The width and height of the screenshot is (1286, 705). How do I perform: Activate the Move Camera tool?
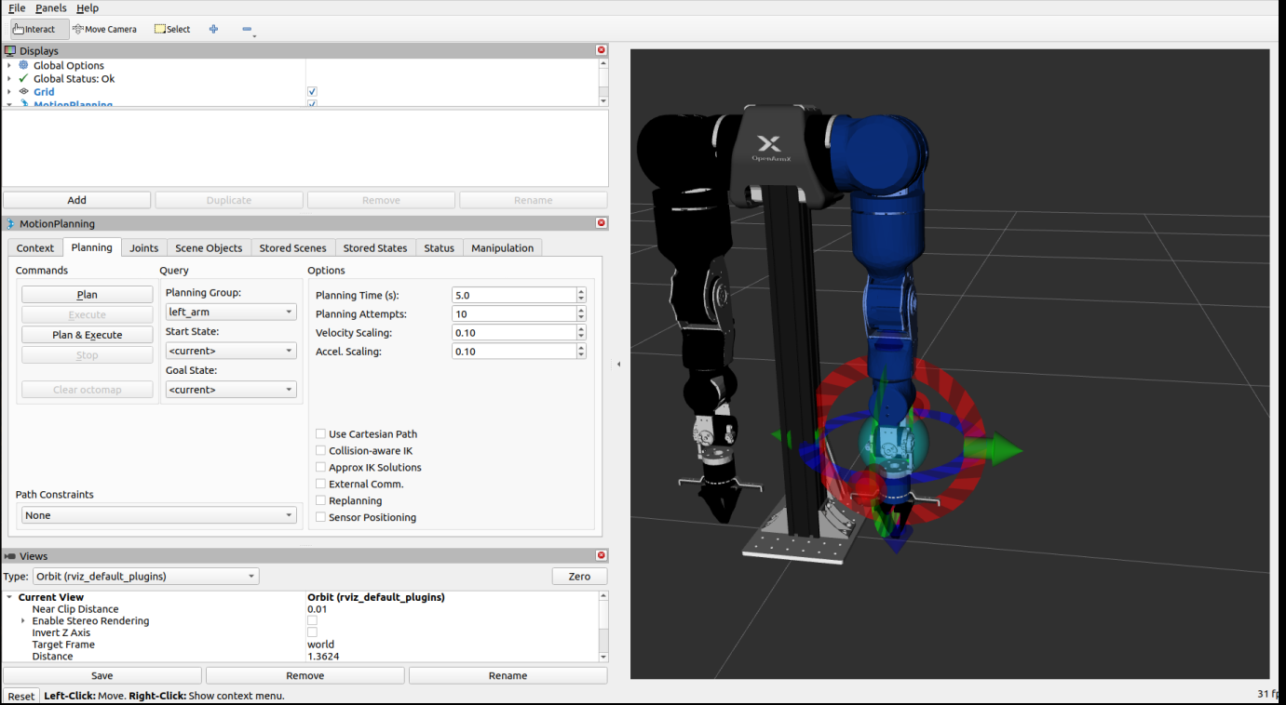[x=104, y=29]
